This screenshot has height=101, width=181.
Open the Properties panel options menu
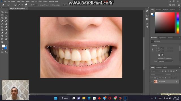180,38
